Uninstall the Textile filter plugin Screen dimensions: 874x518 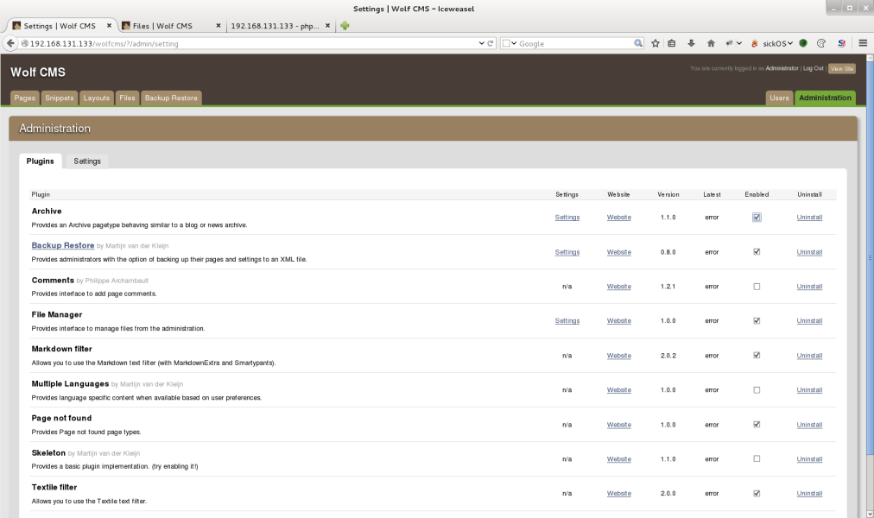(x=809, y=494)
